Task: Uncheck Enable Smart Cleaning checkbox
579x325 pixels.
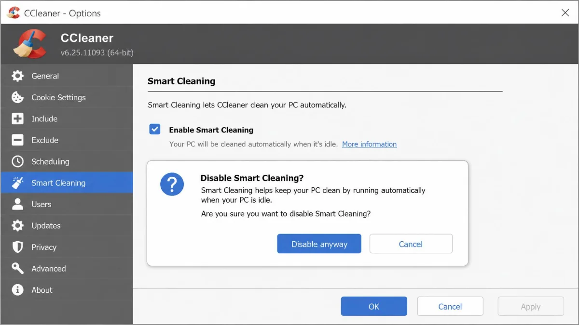Action: 155,130
